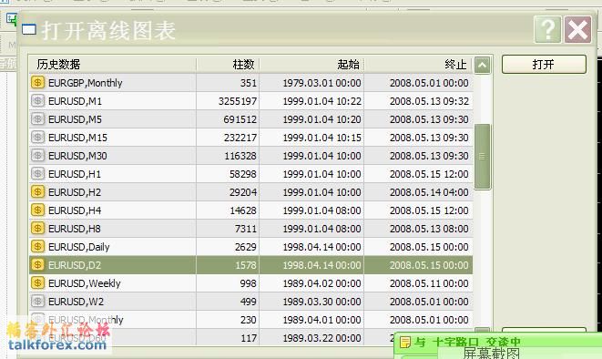Click the note icon in the chat popup
Image resolution: width=602 pixels, height=359 pixels.
(x=405, y=342)
